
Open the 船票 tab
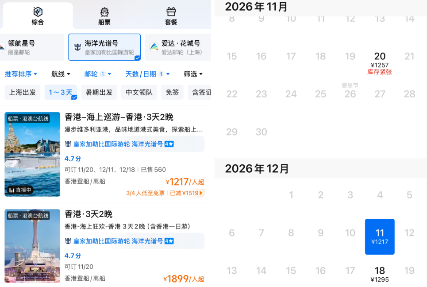click(104, 16)
